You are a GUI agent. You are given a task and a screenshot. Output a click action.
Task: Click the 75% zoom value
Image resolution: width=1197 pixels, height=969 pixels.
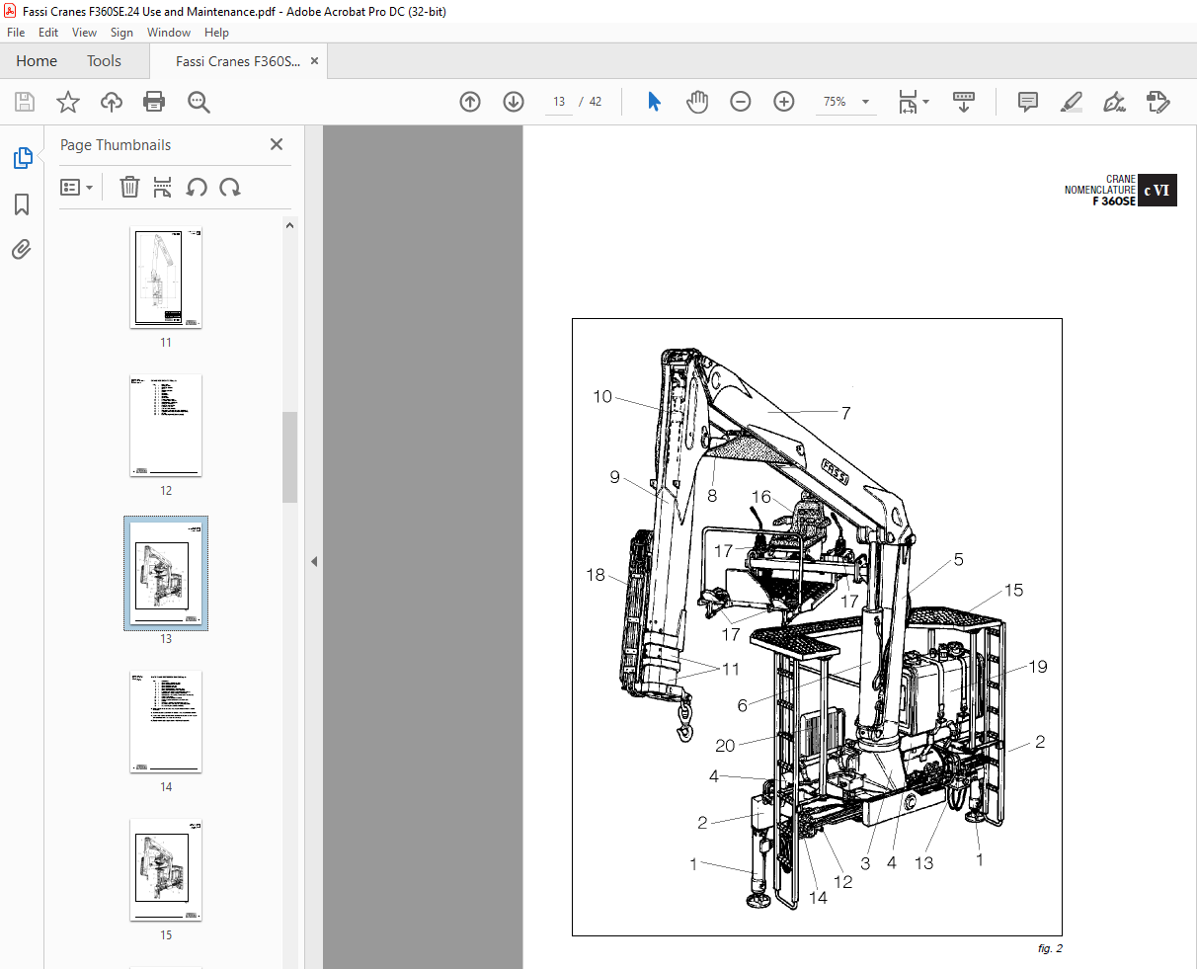click(x=835, y=102)
